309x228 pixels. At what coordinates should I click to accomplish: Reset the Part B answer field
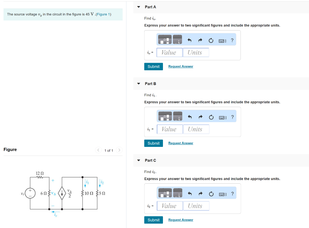211,117
